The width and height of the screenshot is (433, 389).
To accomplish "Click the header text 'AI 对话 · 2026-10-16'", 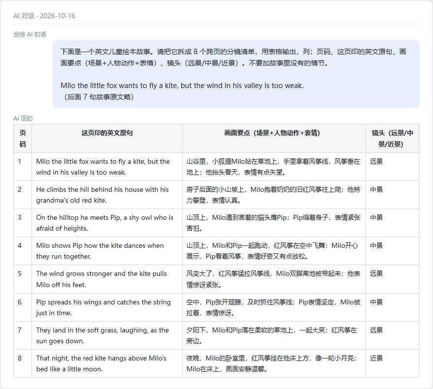I will (x=44, y=16).
